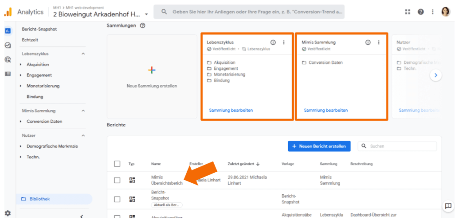
Task: Show info for Mimis Sammlung collection
Action: [x=368, y=42]
